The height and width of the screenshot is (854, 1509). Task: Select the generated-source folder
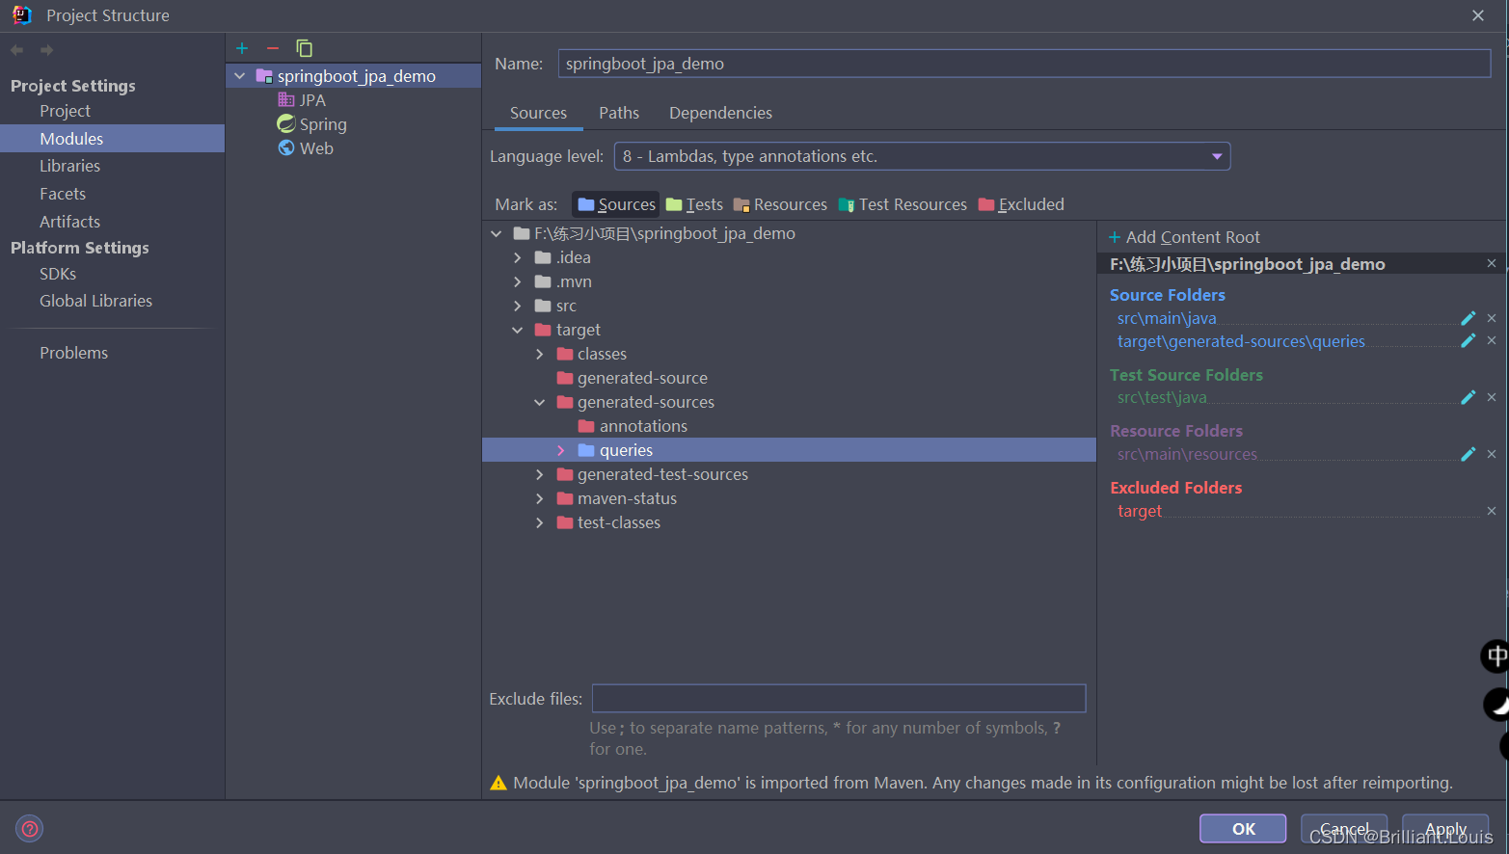(x=632, y=378)
